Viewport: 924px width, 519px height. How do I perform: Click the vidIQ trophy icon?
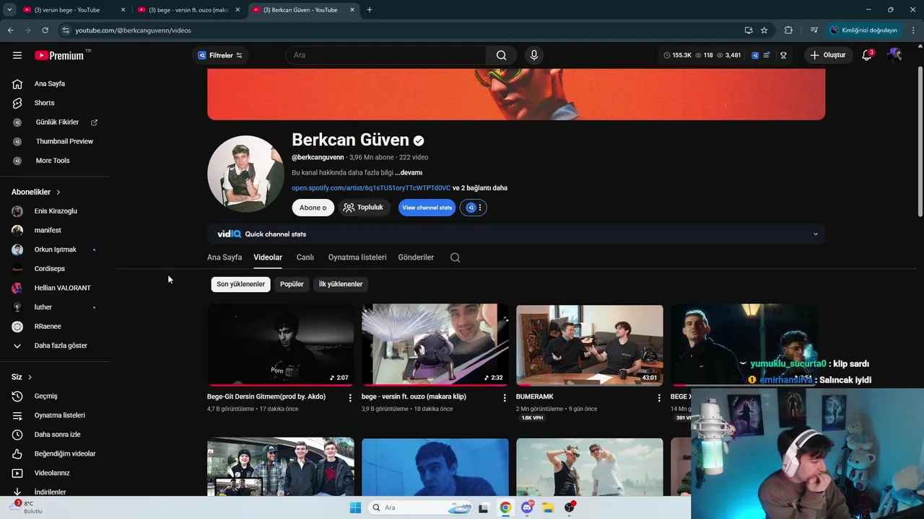(783, 56)
